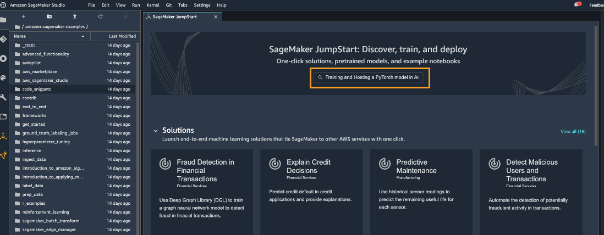
Task: Open the Run menu
Action: [x=136, y=5]
